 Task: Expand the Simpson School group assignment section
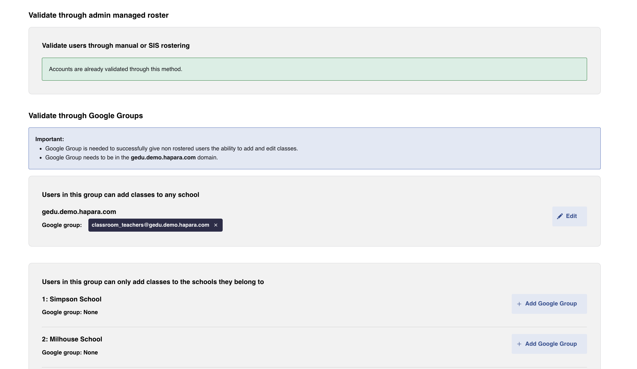click(x=549, y=304)
